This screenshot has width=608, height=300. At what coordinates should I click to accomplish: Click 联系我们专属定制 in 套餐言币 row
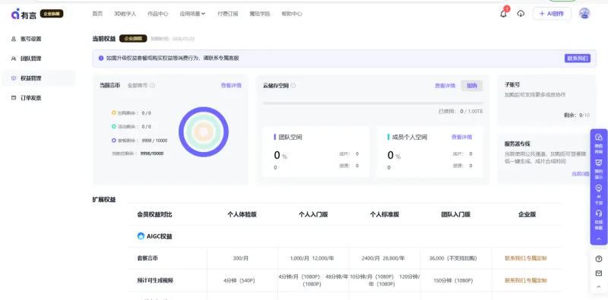click(x=526, y=258)
